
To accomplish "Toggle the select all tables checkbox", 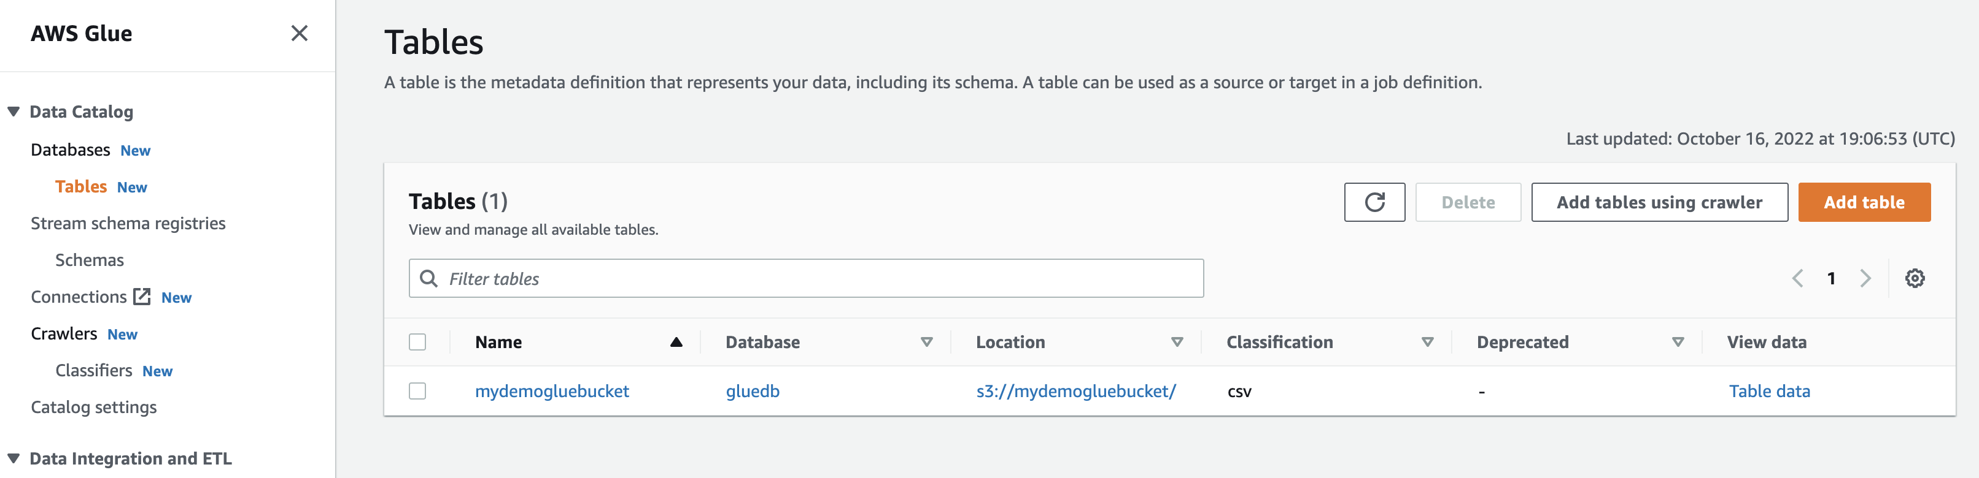I will 417,342.
